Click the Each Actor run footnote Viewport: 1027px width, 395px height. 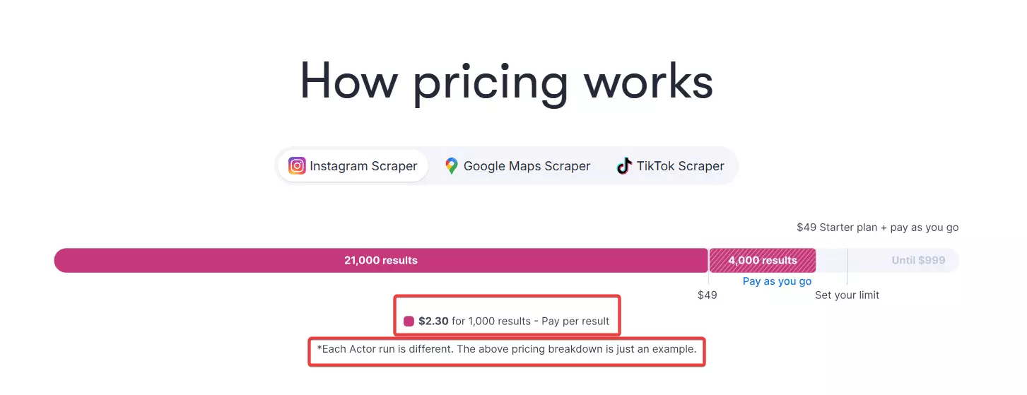pyautogui.click(x=506, y=349)
